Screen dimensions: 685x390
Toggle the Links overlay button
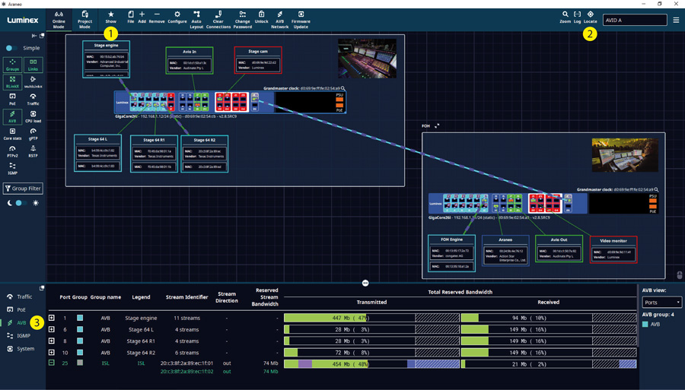click(33, 65)
